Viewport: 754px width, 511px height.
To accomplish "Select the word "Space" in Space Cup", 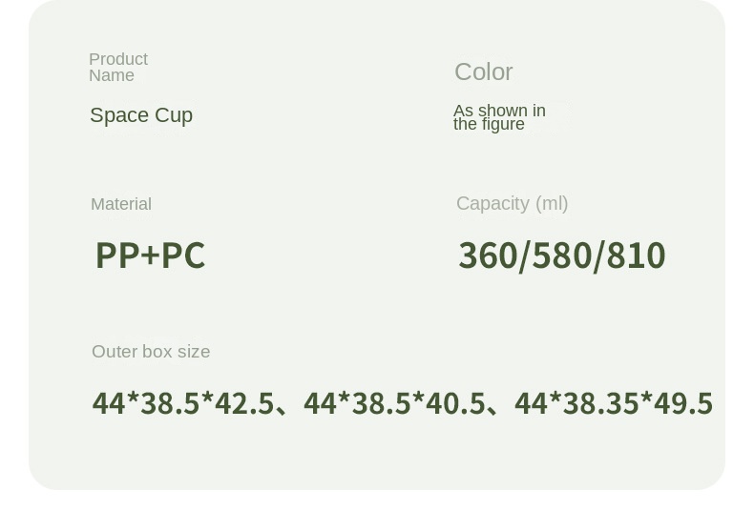I will (x=119, y=115).
